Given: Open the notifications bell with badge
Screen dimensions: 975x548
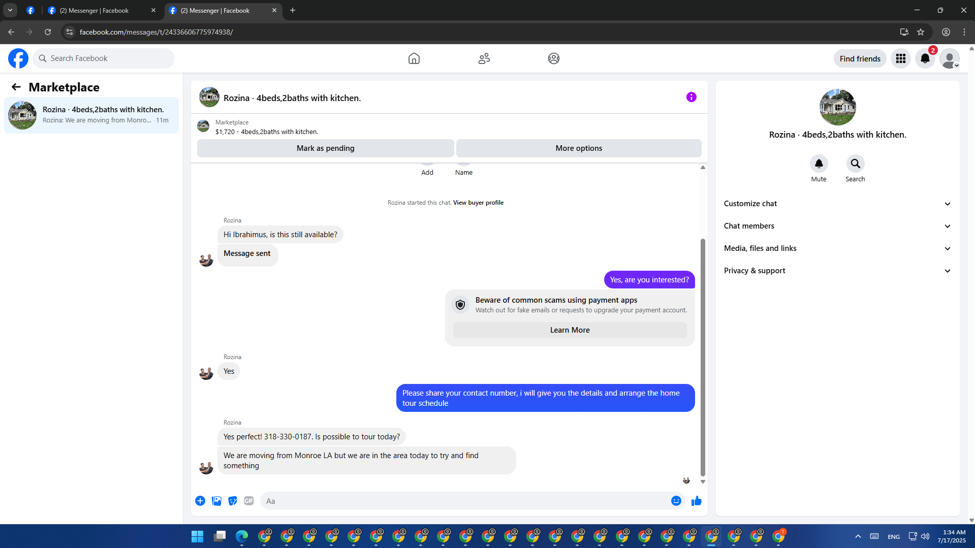Looking at the screenshot, I should pyautogui.click(x=925, y=58).
